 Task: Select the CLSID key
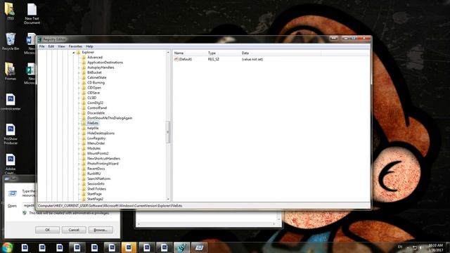point(92,98)
